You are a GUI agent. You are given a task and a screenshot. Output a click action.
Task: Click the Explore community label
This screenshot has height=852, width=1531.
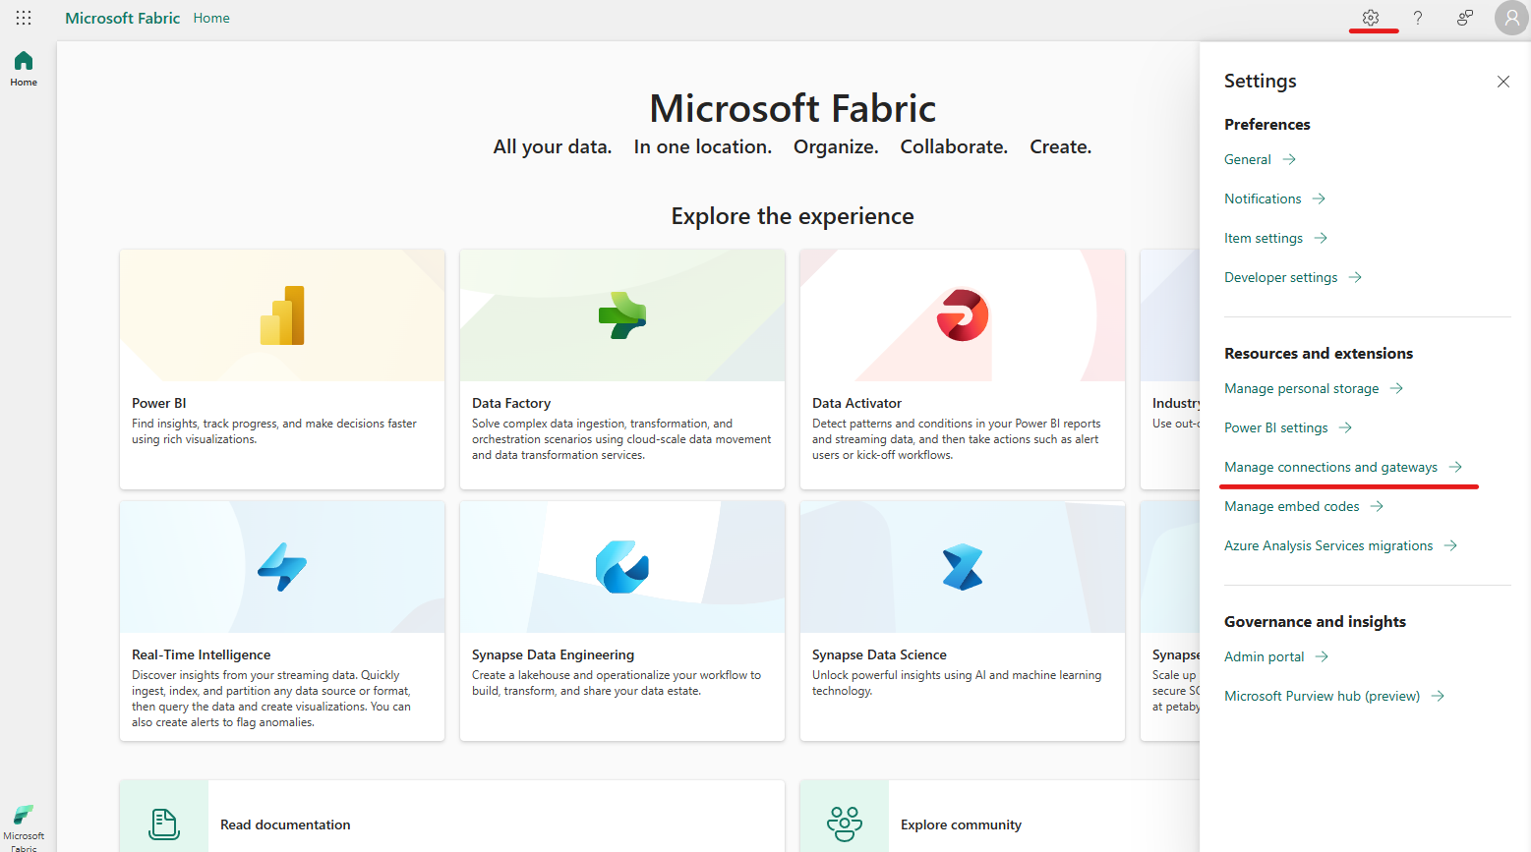961,824
